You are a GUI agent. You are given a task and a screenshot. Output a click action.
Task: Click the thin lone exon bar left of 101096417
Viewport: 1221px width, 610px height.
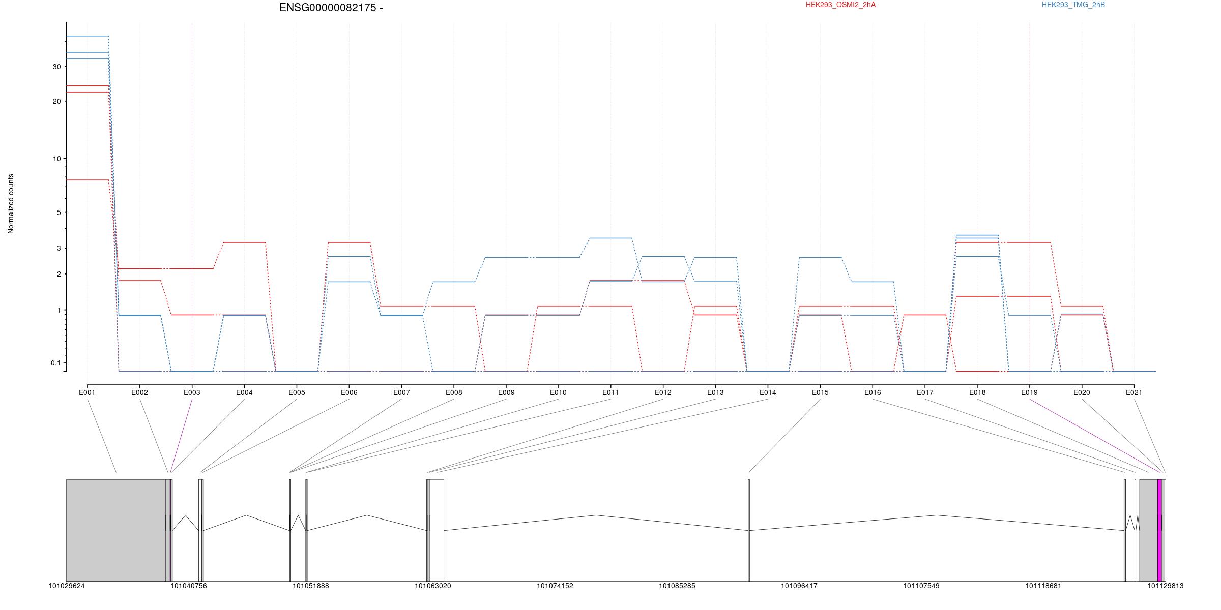[749, 530]
